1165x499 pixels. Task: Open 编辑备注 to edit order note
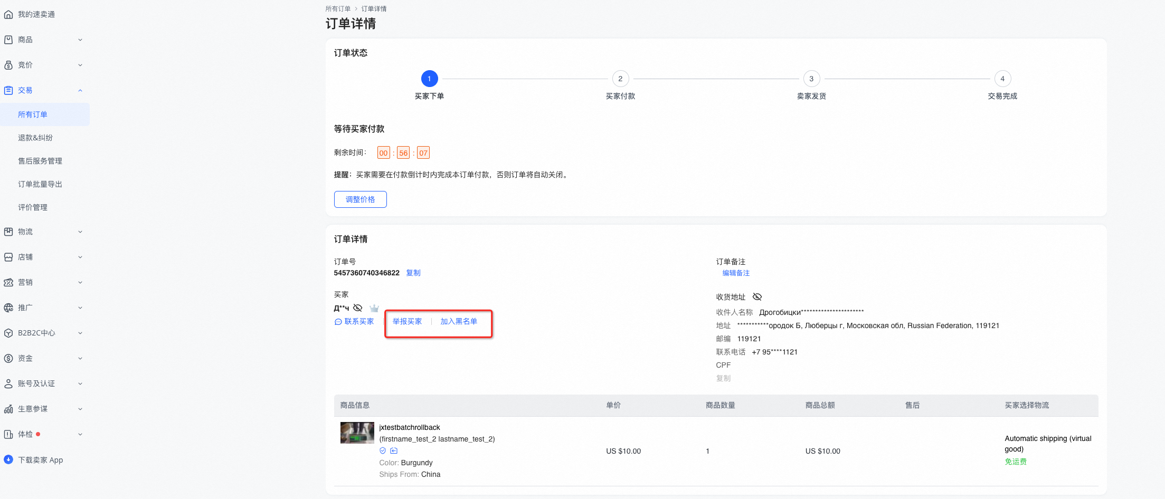point(736,273)
